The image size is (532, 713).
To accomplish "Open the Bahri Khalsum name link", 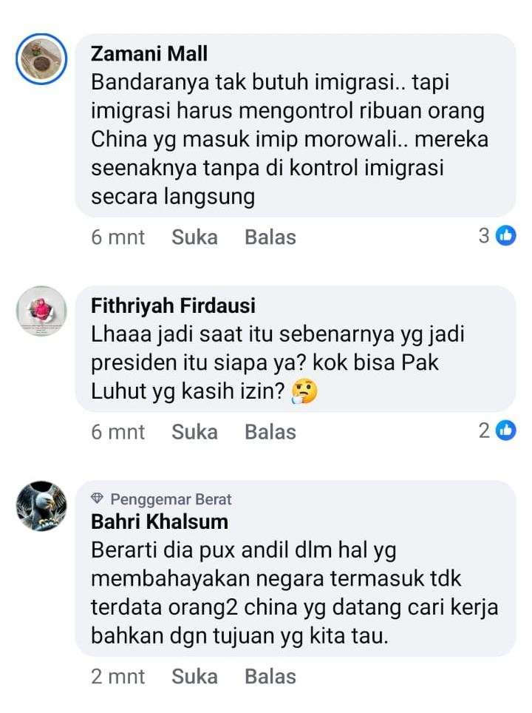I will tap(160, 521).
